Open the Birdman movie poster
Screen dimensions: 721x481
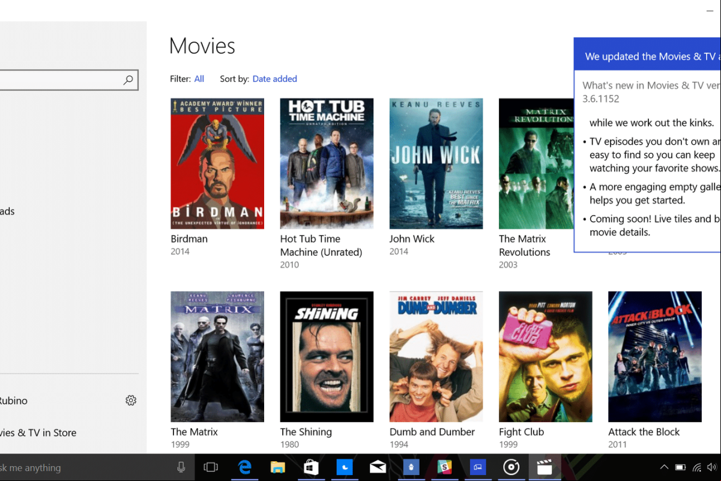coord(217,163)
